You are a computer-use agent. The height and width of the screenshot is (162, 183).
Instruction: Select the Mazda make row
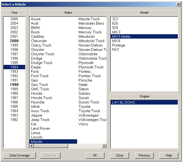click(53, 141)
